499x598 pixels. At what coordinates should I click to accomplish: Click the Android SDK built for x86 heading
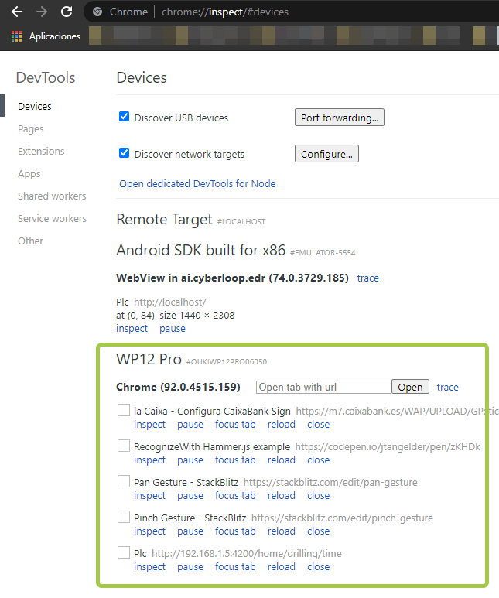[200, 250]
